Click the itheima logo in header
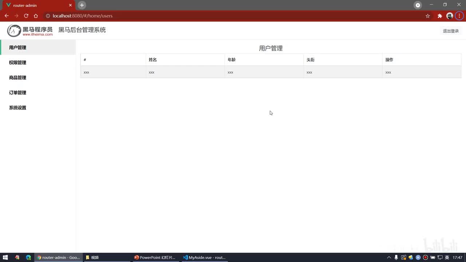 point(30,31)
